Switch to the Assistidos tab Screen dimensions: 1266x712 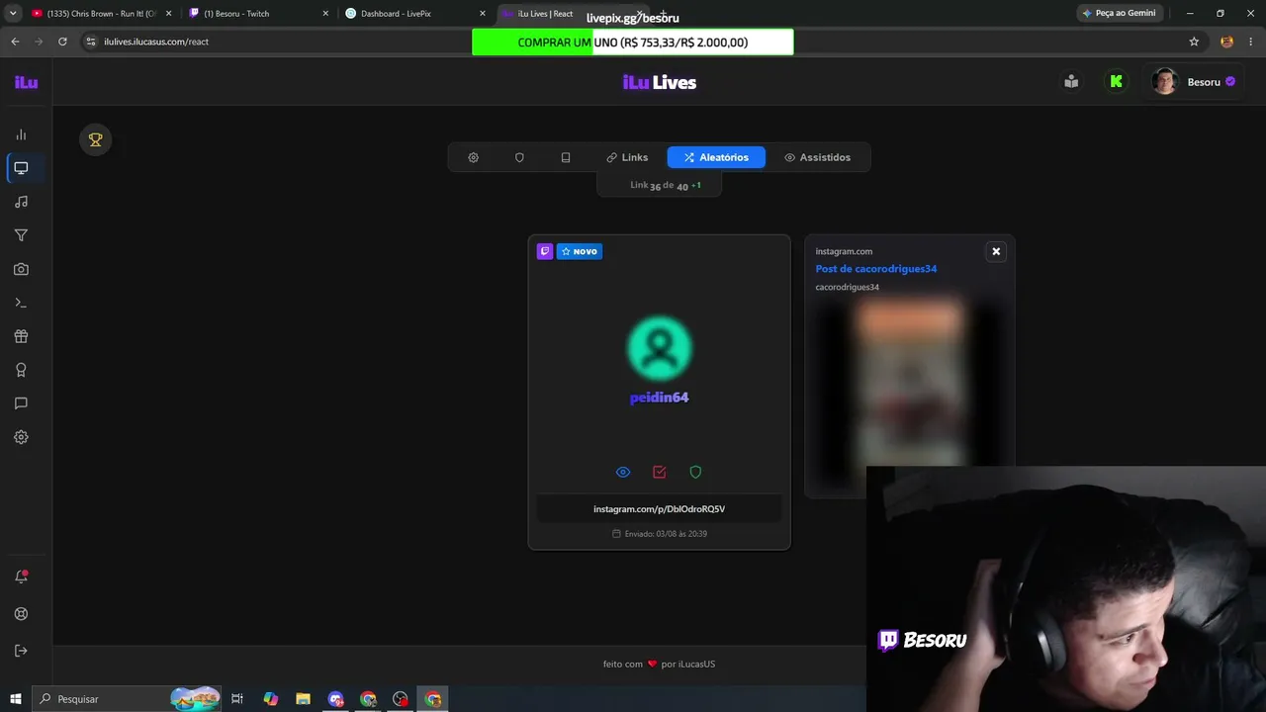(x=817, y=157)
